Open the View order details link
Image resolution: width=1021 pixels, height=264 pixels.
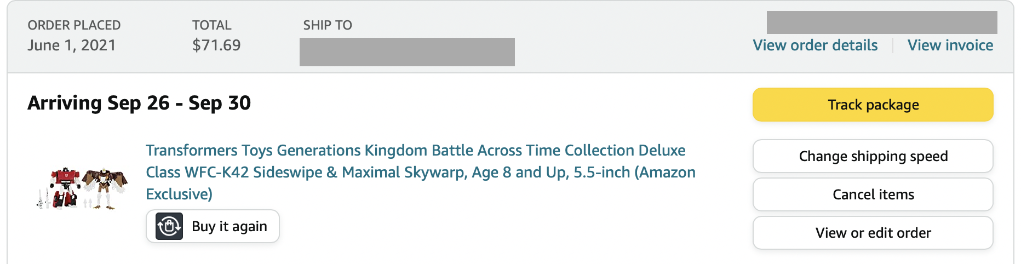(815, 45)
